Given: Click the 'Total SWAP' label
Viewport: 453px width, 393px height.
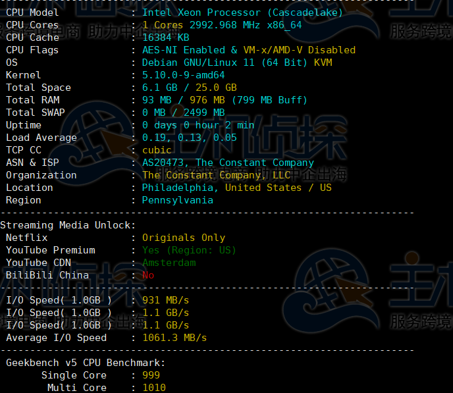Looking at the screenshot, I should click(36, 113).
